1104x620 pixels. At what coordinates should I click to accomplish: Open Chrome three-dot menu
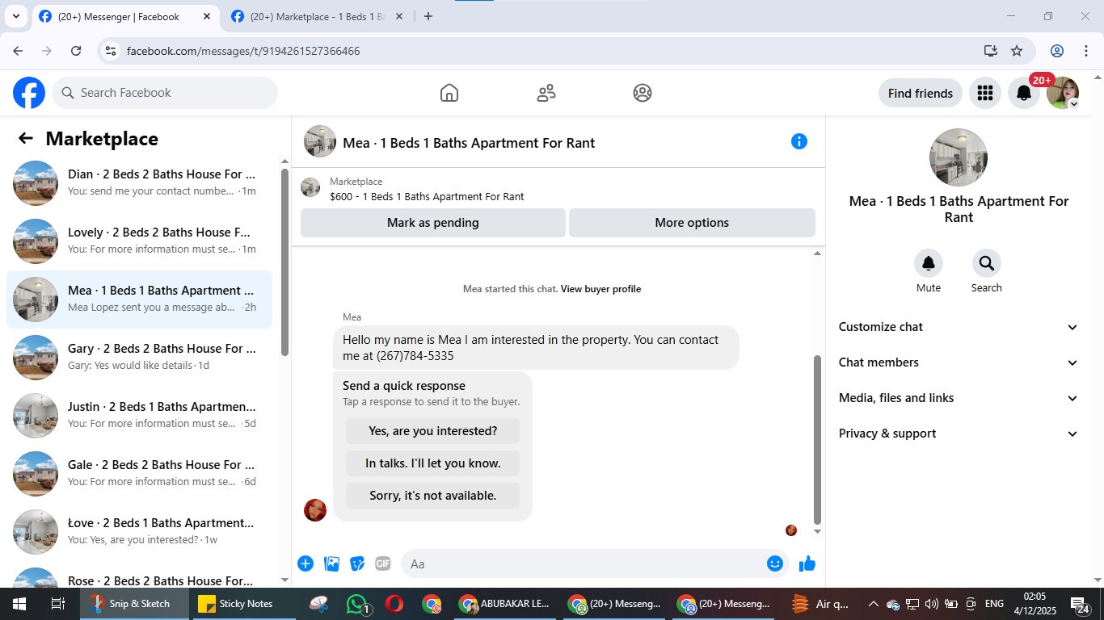click(x=1086, y=51)
